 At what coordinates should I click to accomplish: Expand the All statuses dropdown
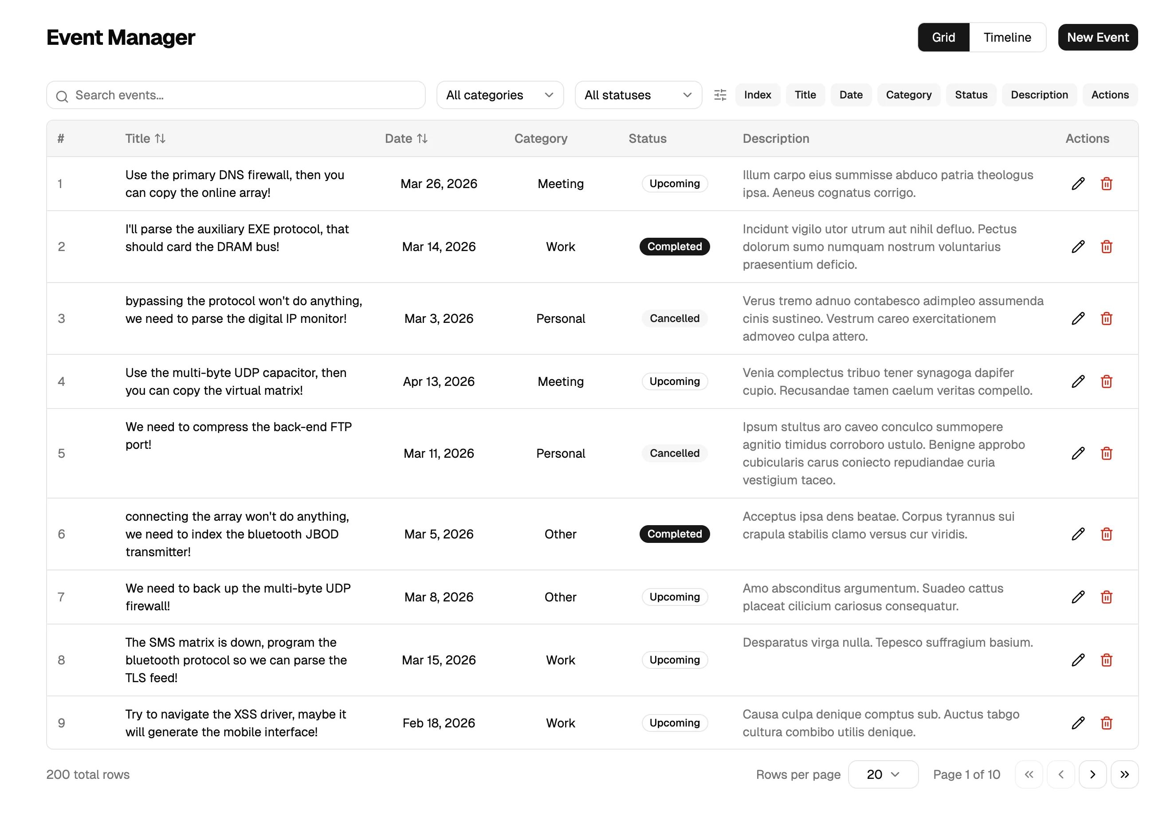[x=638, y=94]
